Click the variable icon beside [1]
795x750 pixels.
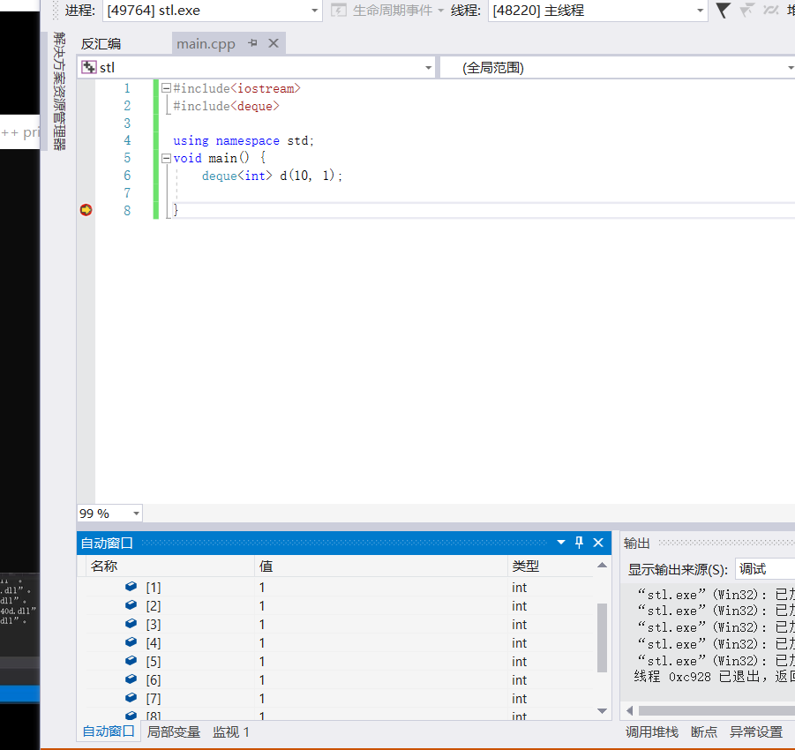tap(131, 586)
